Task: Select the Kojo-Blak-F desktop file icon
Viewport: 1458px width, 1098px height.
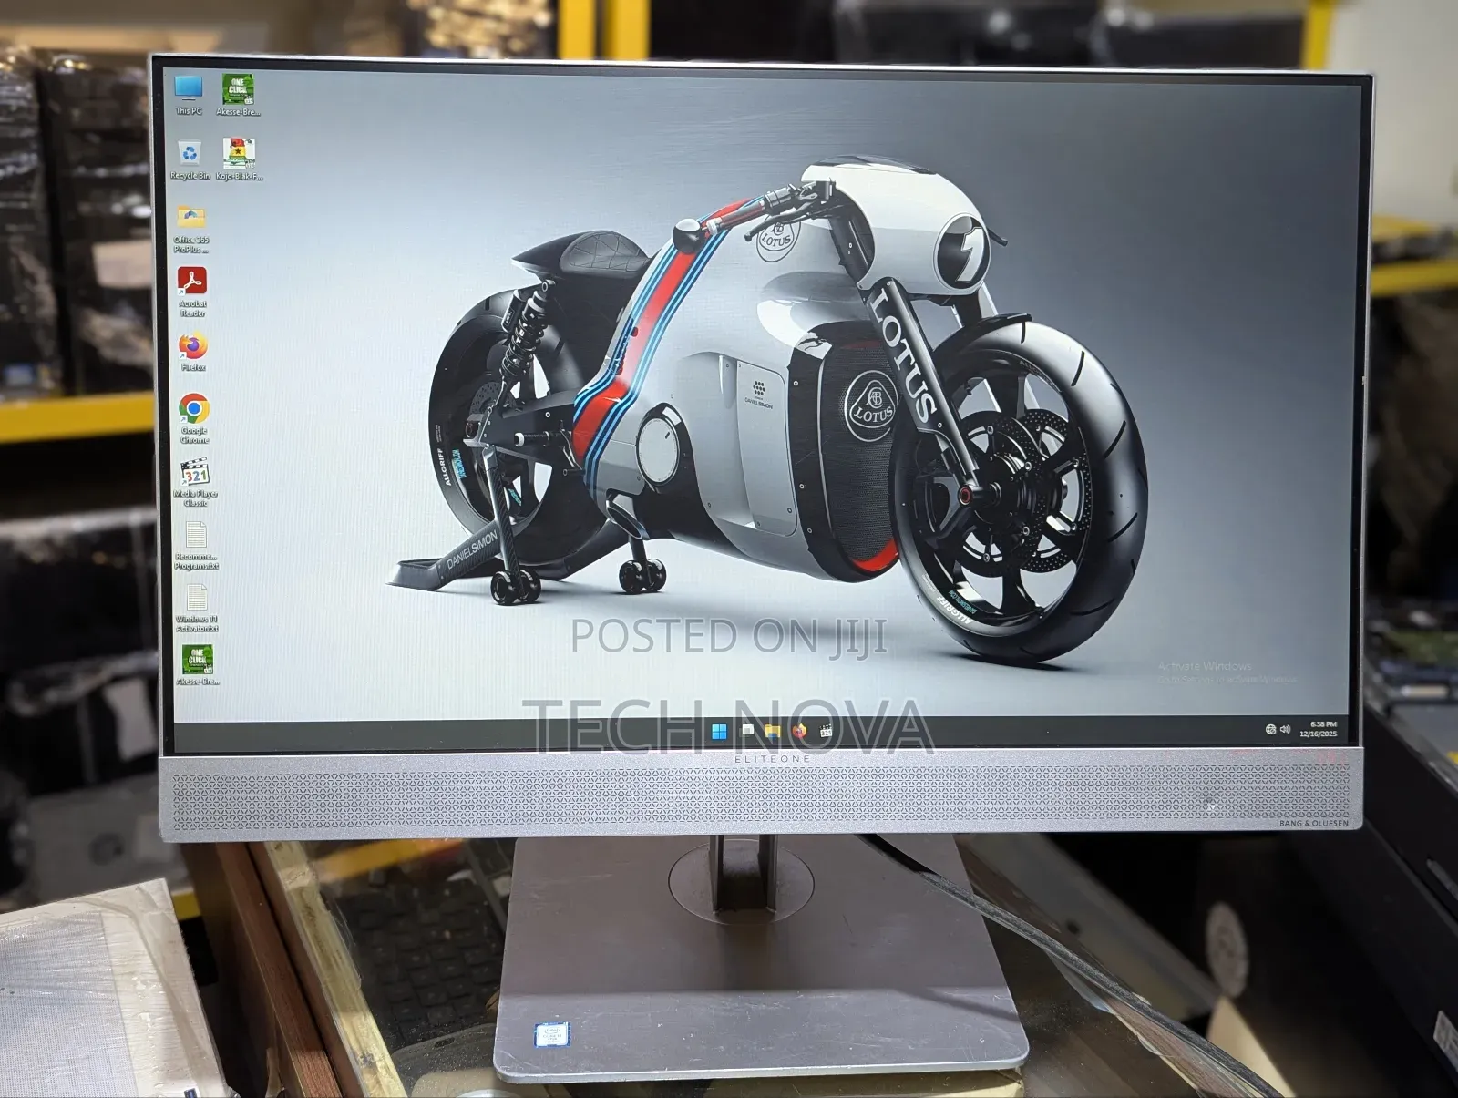Action: tap(239, 159)
